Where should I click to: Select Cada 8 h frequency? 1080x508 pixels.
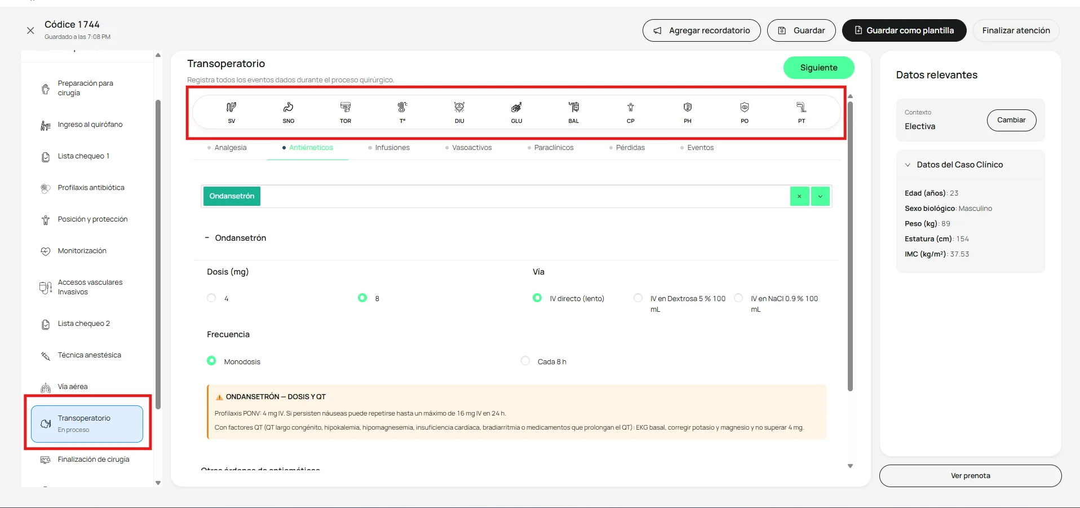click(x=525, y=360)
